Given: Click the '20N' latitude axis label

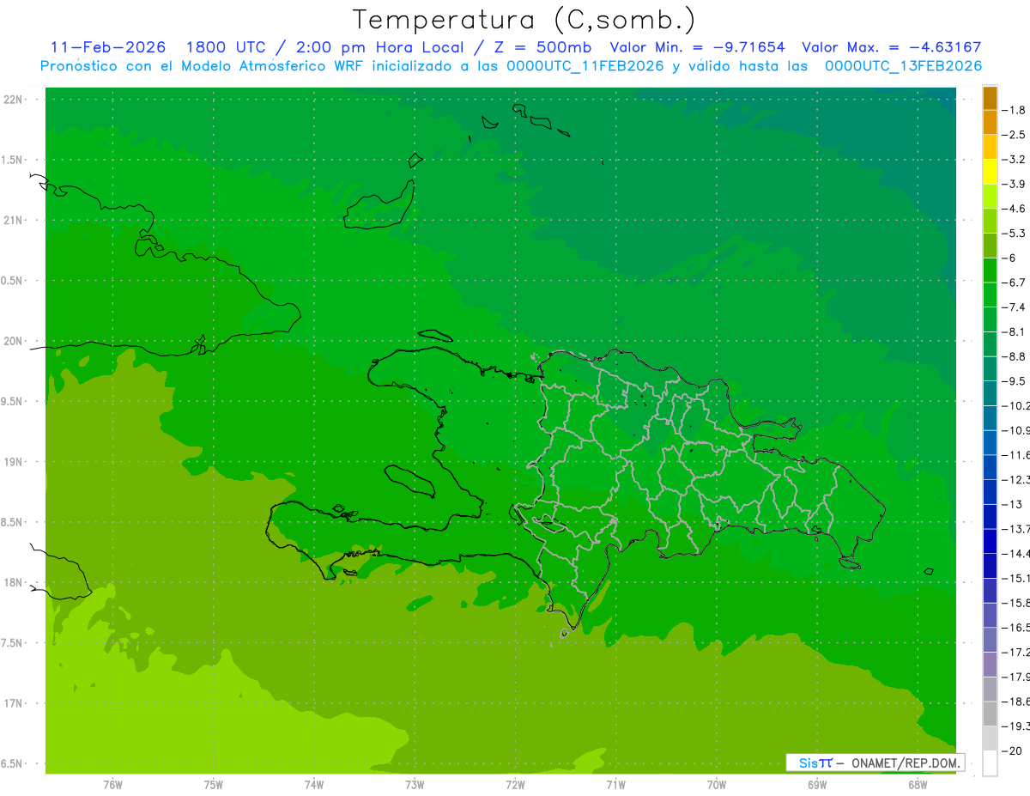Looking at the screenshot, I should [14, 341].
